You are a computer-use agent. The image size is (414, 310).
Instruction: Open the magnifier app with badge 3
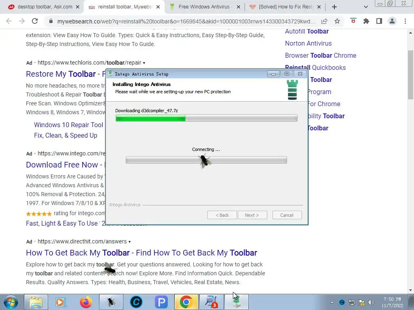coord(211,302)
